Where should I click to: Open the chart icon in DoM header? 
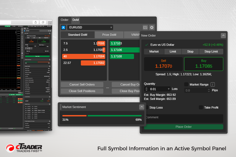(145, 27)
